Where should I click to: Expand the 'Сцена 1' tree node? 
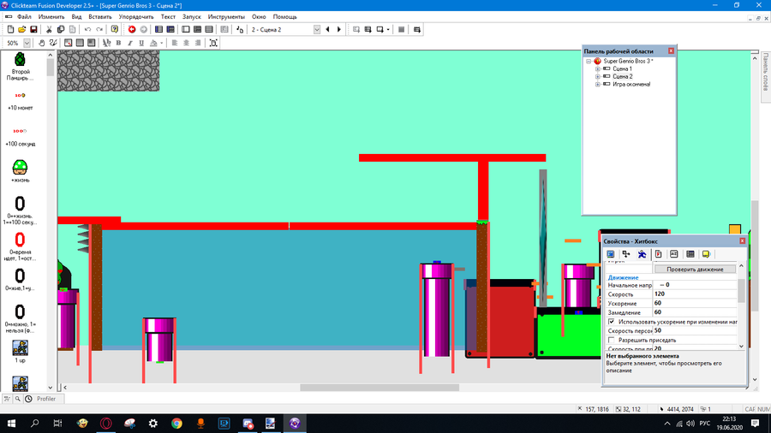(598, 68)
